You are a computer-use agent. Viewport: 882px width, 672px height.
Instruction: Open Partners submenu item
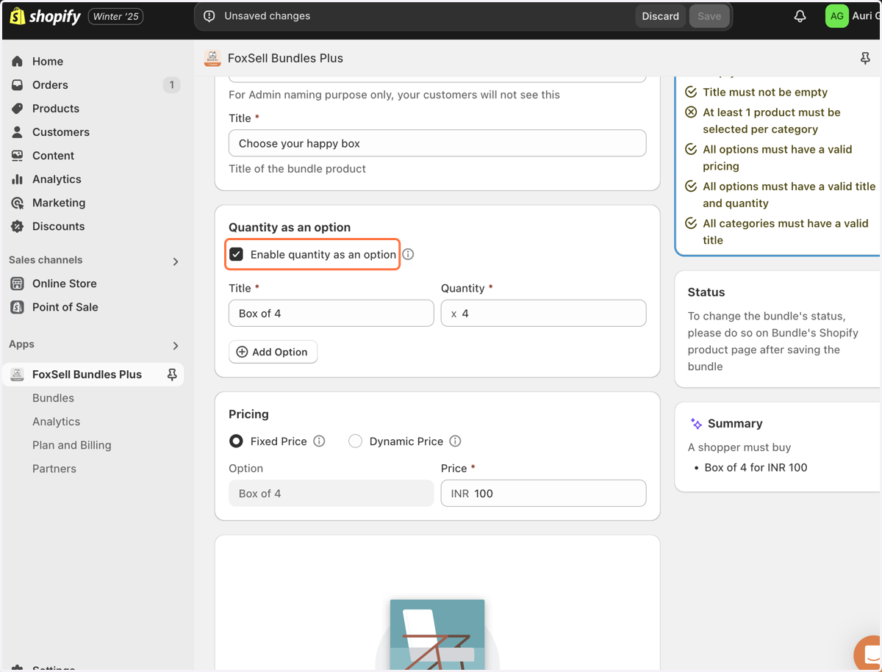pos(54,469)
